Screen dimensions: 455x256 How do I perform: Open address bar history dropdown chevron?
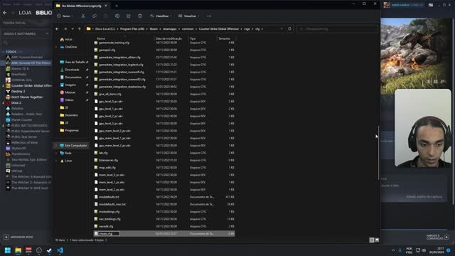[282, 29]
